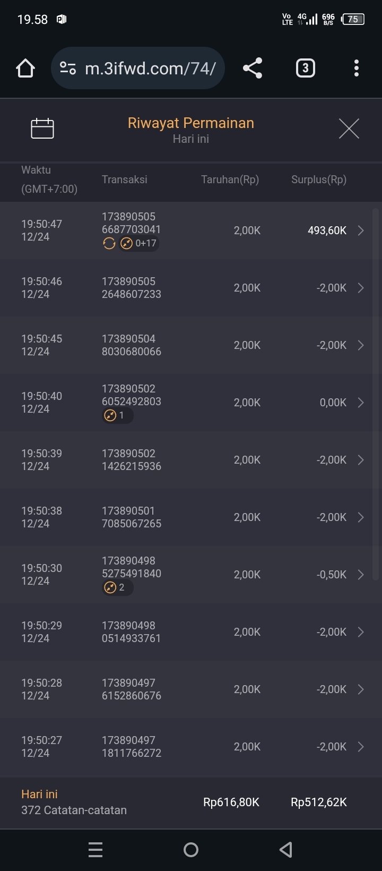Image resolution: width=382 pixels, height=871 pixels.
Task: Tap the browser home icon
Action: click(x=25, y=69)
